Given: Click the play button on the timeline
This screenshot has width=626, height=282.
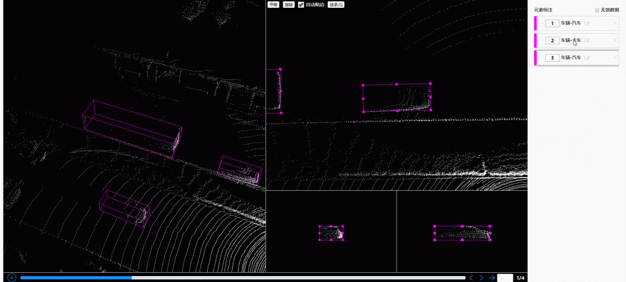Looking at the screenshot, I should [x=12, y=278].
